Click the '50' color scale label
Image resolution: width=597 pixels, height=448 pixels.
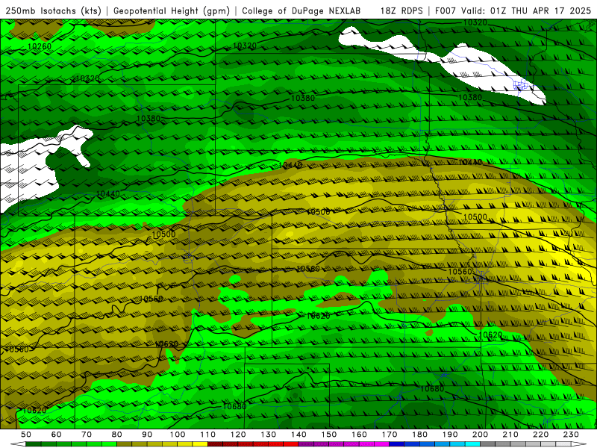[26, 435]
